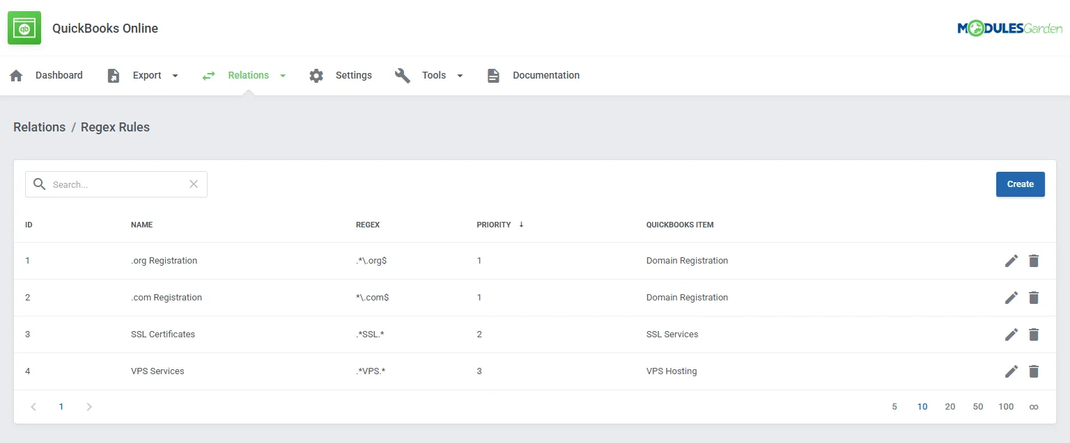The width and height of the screenshot is (1070, 443).
Task: Click the Tools wrench icon
Action: (x=403, y=76)
